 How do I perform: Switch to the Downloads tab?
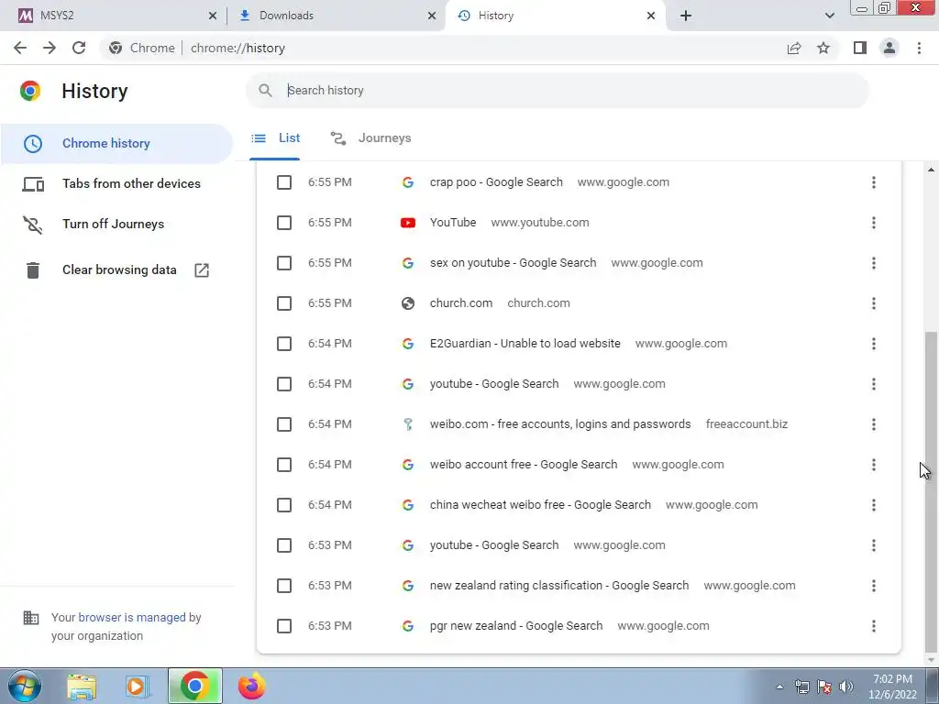pos(336,16)
